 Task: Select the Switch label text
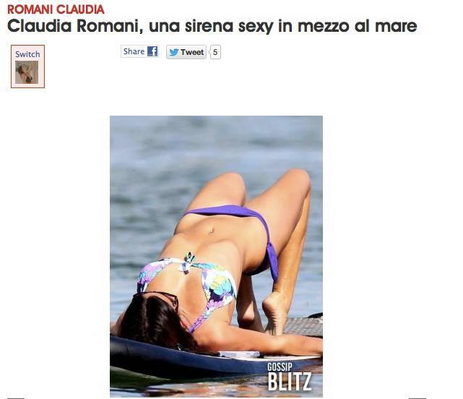pyautogui.click(x=27, y=54)
